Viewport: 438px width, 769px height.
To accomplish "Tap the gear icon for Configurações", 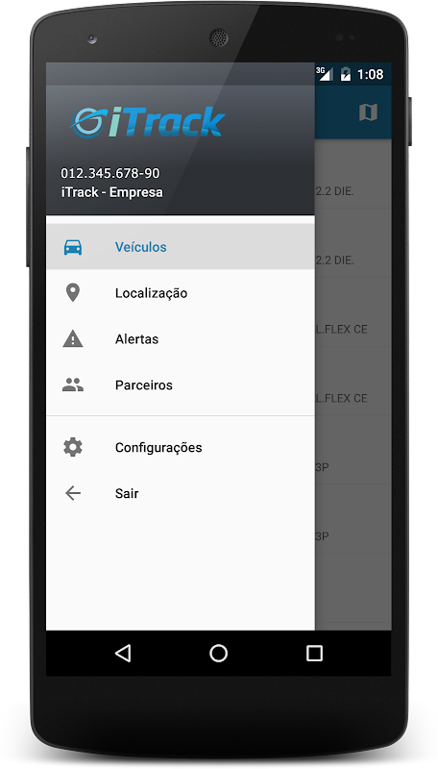I will coord(72,447).
